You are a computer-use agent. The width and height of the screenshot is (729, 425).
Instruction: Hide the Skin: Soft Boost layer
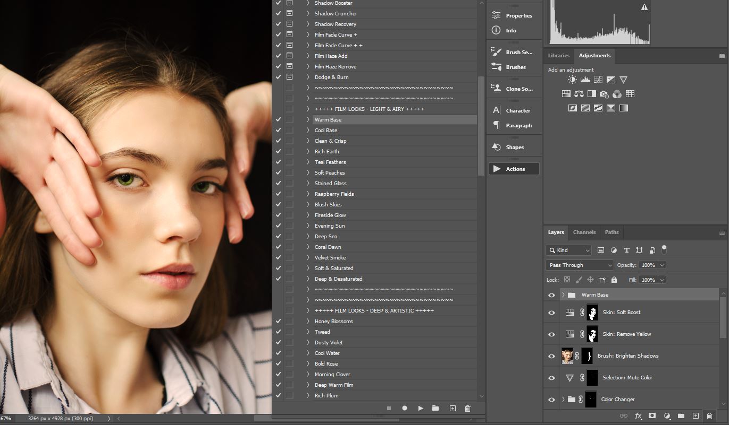click(551, 313)
